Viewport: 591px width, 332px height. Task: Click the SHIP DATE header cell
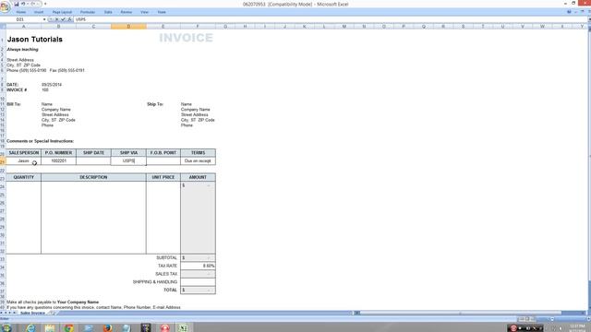93,153
